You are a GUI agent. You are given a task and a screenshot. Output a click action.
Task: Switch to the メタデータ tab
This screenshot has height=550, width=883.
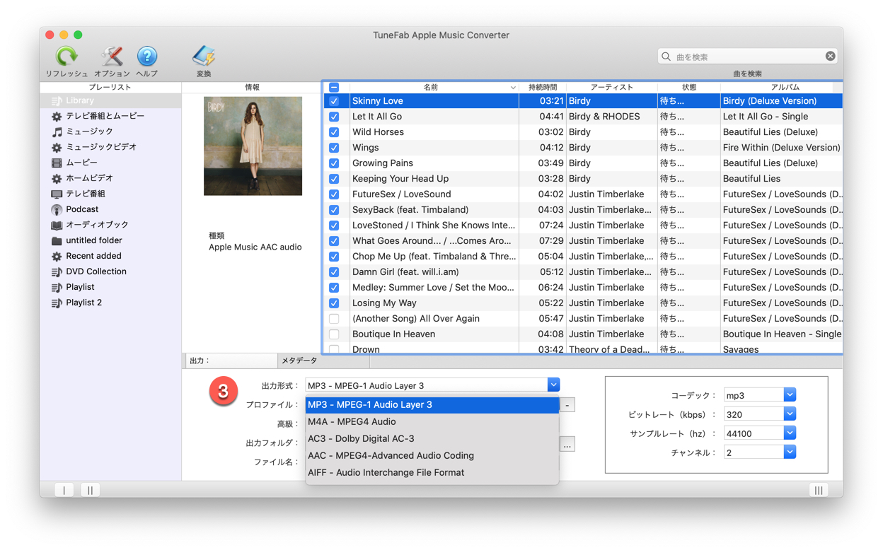coord(323,361)
